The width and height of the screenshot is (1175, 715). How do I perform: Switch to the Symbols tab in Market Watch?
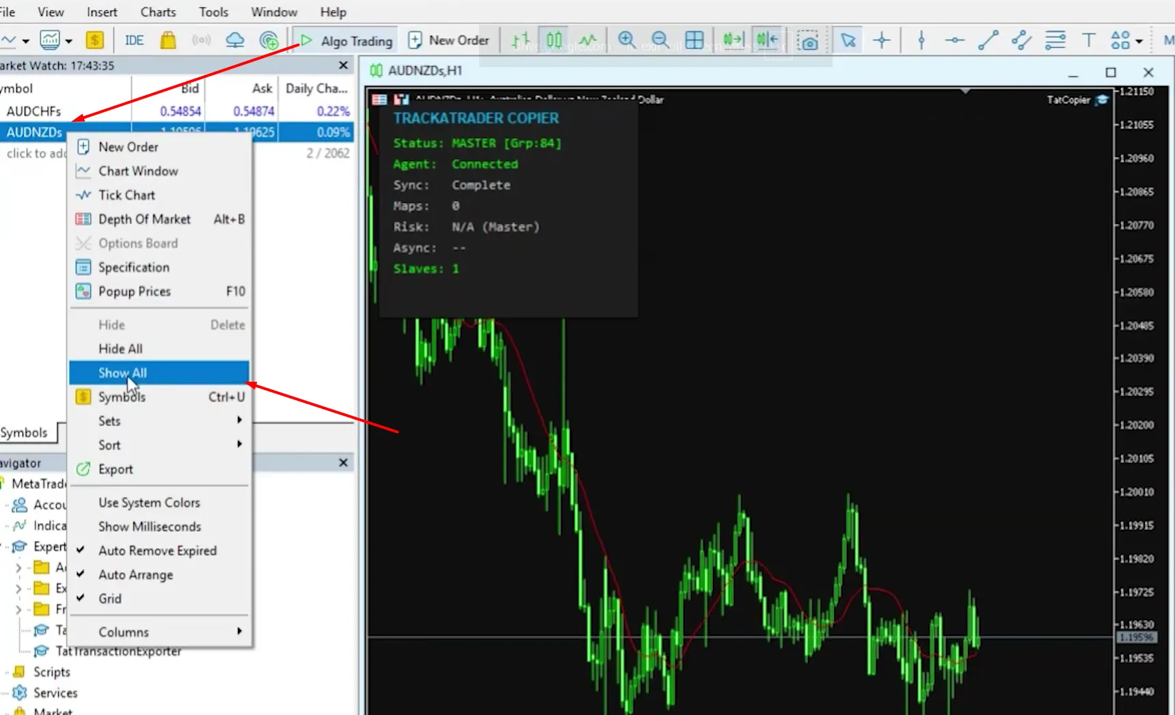click(x=25, y=433)
